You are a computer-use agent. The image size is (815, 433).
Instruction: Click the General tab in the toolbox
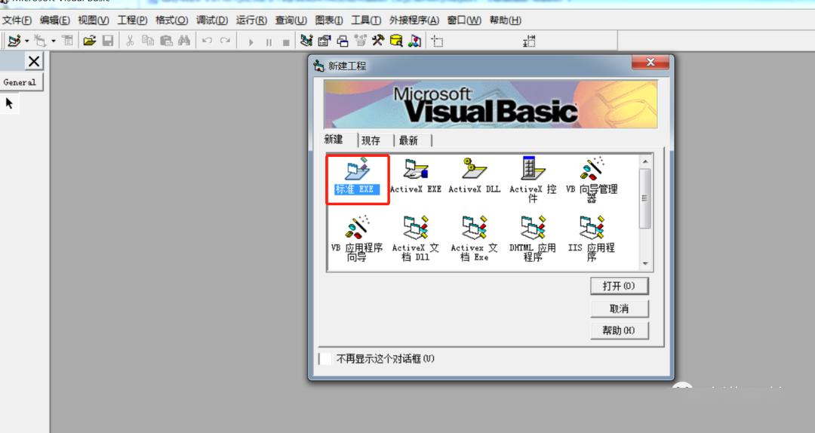20,82
